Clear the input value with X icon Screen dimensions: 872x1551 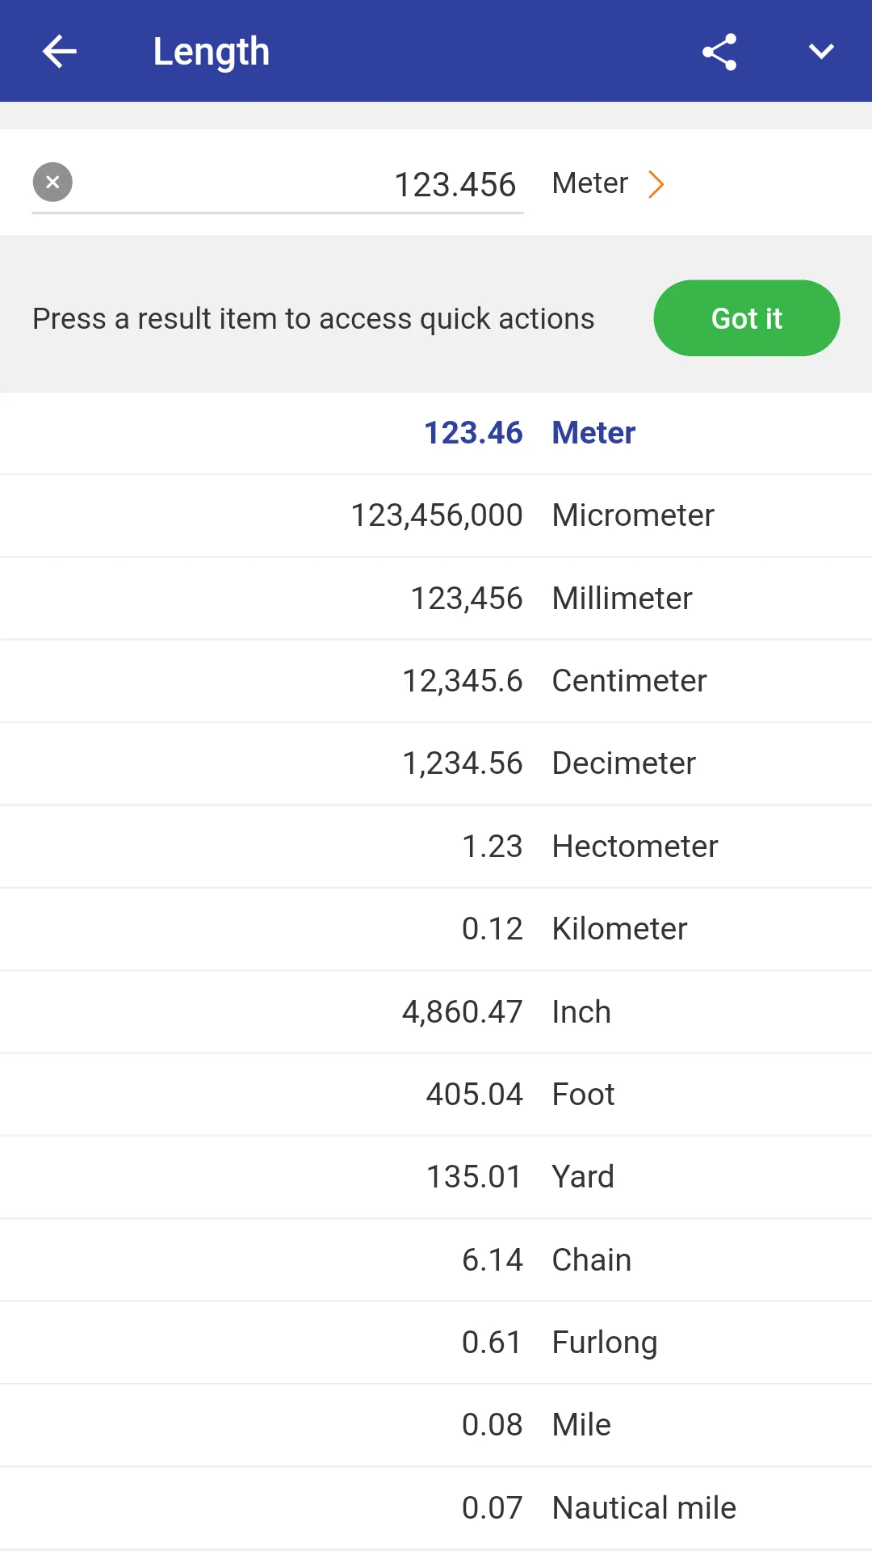[52, 183]
